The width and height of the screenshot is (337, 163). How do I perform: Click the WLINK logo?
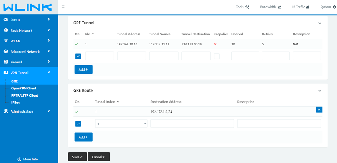click(28, 7)
